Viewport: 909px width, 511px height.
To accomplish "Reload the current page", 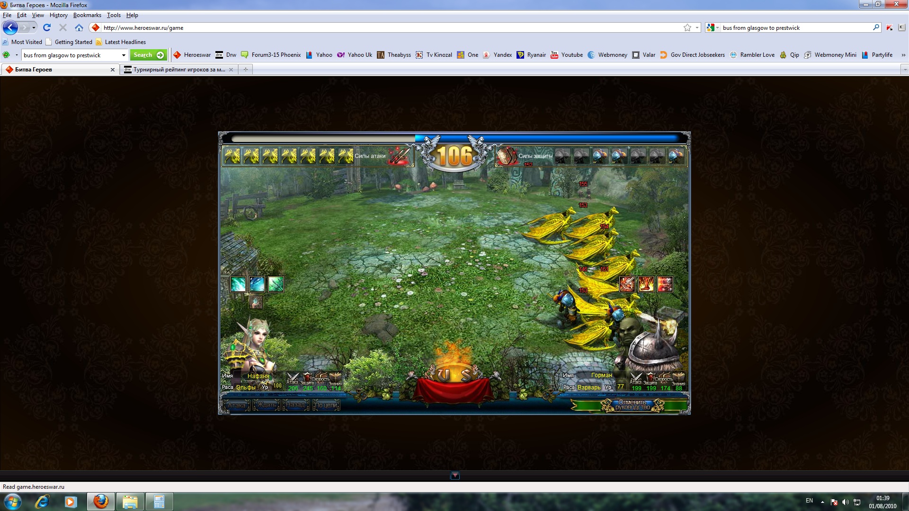I will (47, 28).
